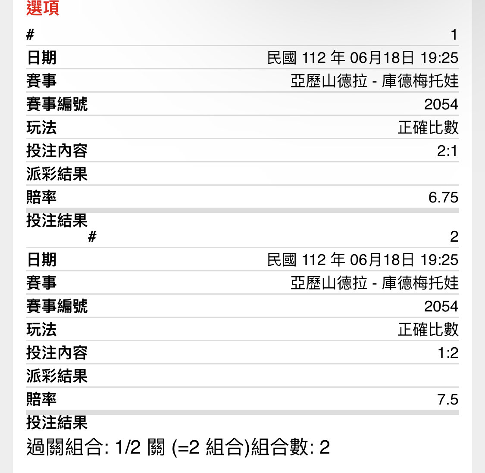Click the first 派彩結果 row label
This screenshot has height=473, width=485.
57,174
